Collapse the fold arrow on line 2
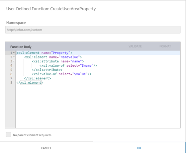Viewport: 186px width, 153px height. point(14,57)
